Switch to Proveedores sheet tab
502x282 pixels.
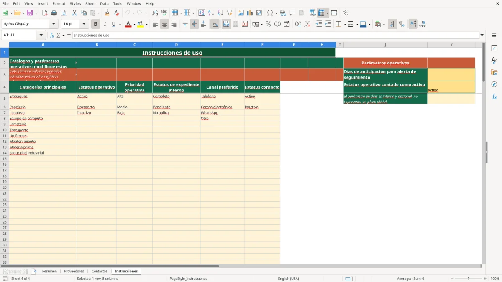(x=74, y=271)
